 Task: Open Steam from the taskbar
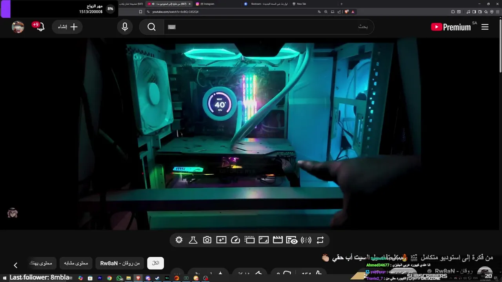pyautogui.click(x=158, y=278)
